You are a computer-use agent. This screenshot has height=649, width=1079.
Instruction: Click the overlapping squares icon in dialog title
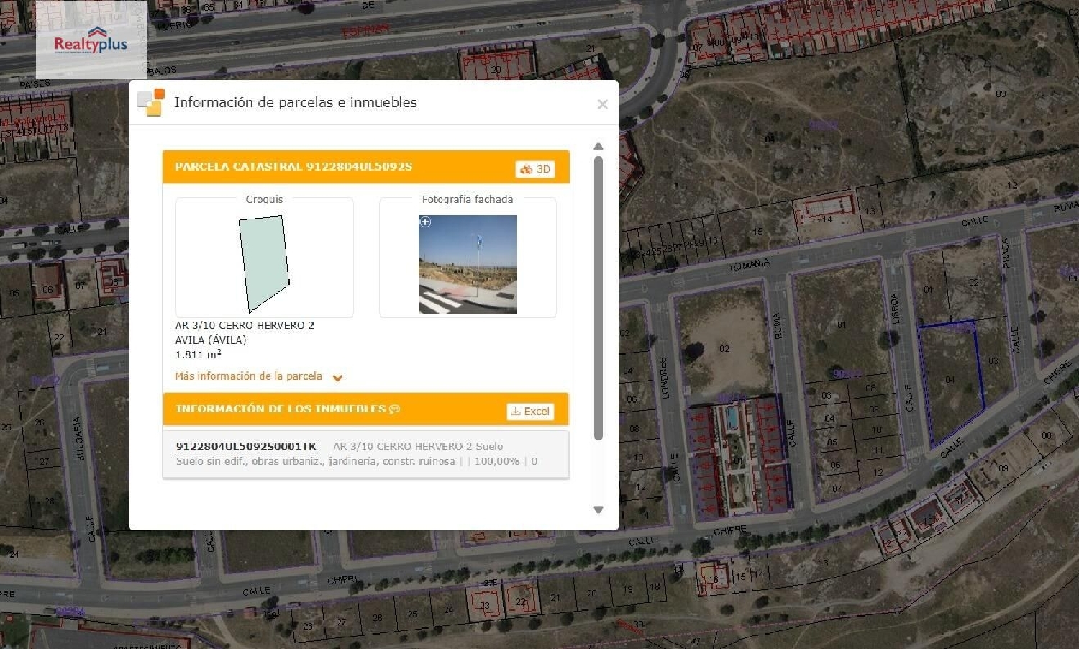pos(151,103)
